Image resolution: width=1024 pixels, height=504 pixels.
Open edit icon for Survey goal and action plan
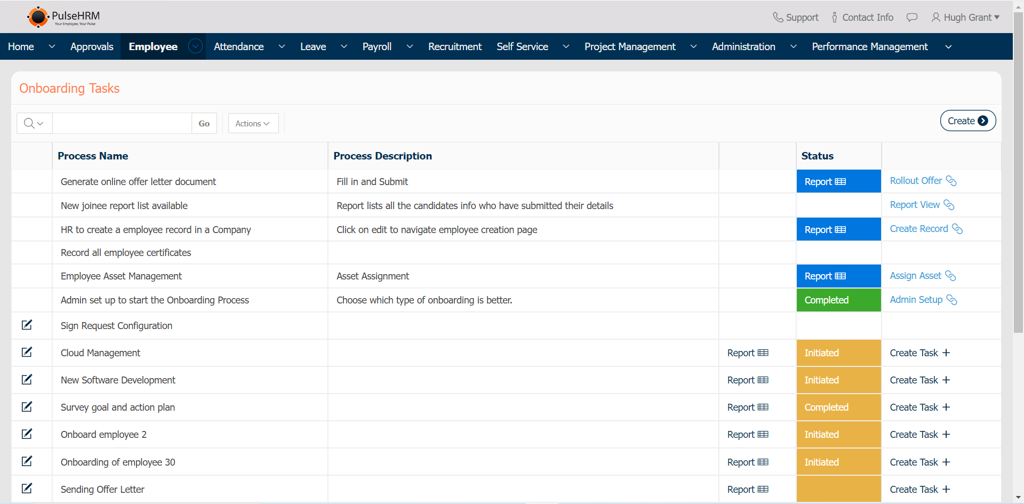click(27, 407)
